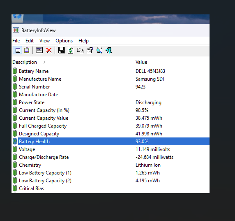
Task: Click the Recycle Bin icon on the desktop
Action: point(18,19)
